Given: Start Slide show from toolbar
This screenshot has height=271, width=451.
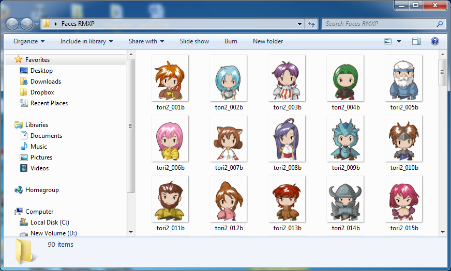Looking at the screenshot, I should (194, 41).
